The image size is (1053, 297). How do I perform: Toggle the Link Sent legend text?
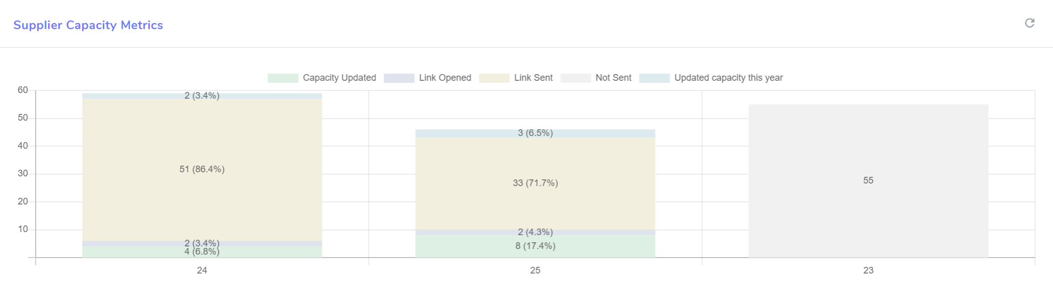pyautogui.click(x=533, y=78)
